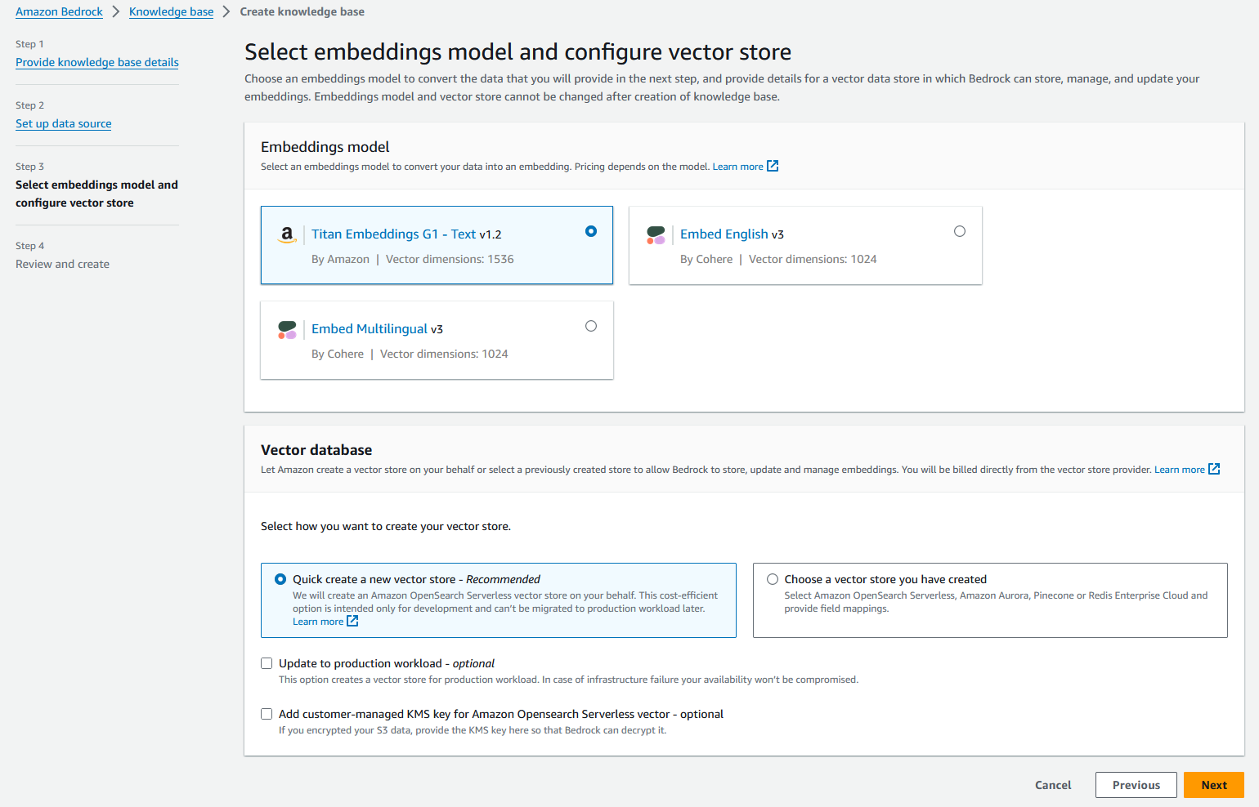Go to Provide knowledge base details step

tap(96, 62)
